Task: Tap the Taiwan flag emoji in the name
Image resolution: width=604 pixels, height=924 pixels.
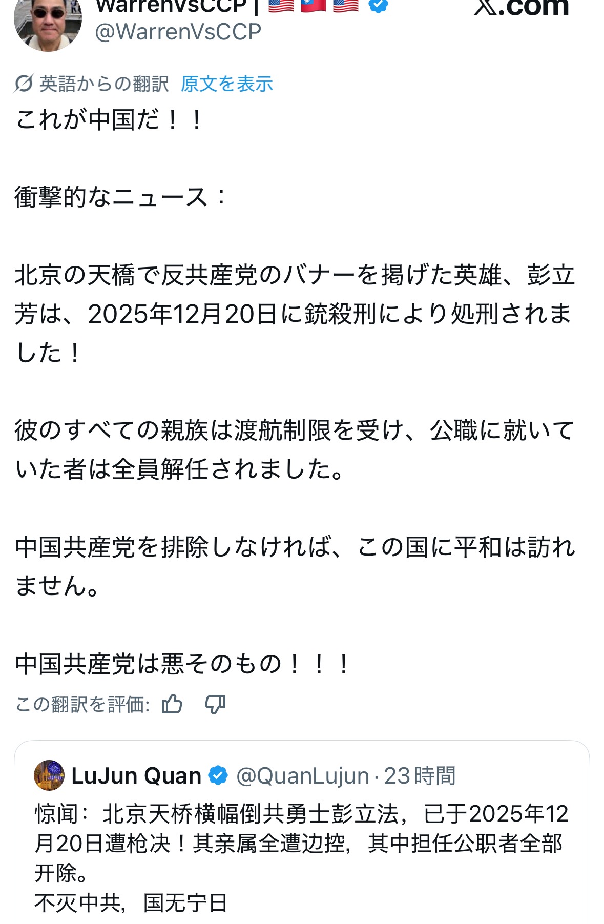Action: [x=313, y=5]
